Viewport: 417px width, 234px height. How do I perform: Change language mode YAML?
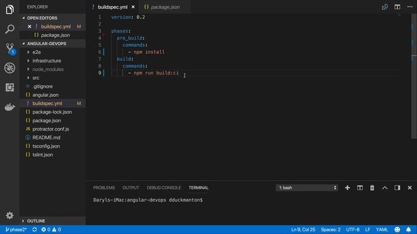tap(382, 229)
